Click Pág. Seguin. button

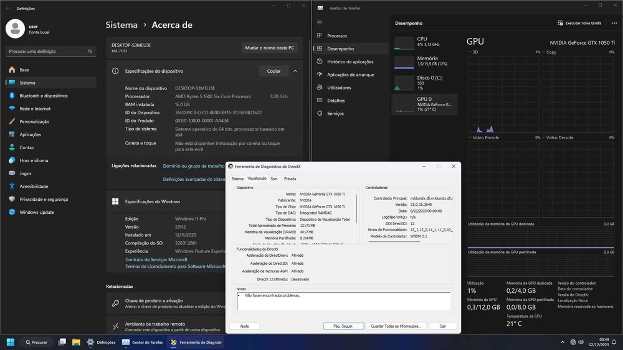point(343,326)
